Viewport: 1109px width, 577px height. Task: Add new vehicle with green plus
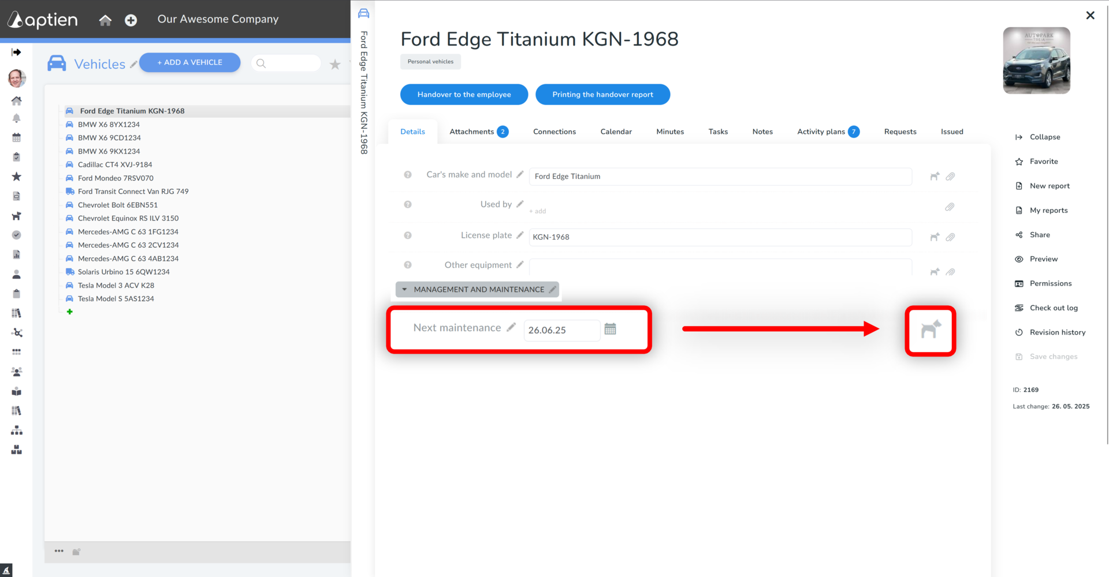click(x=70, y=312)
